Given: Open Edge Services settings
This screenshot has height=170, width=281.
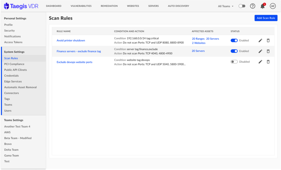Looking at the screenshot, I should [13, 81].
